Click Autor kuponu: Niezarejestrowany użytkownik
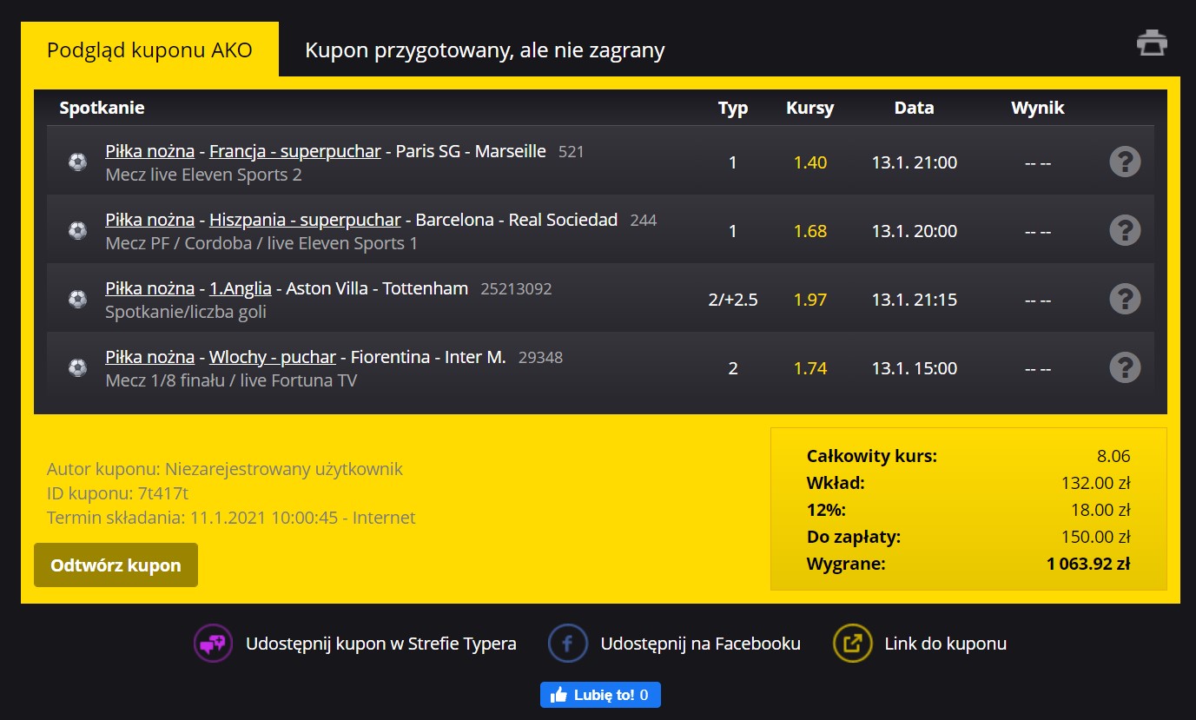Screen dimensions: 1196x720 (x=225, y=469)
